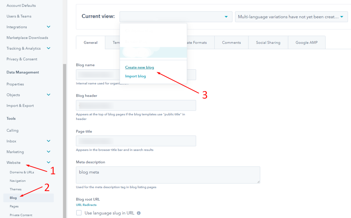Toggle the Inbox section chevron
The image size is (351, 218).
point(49,141)
